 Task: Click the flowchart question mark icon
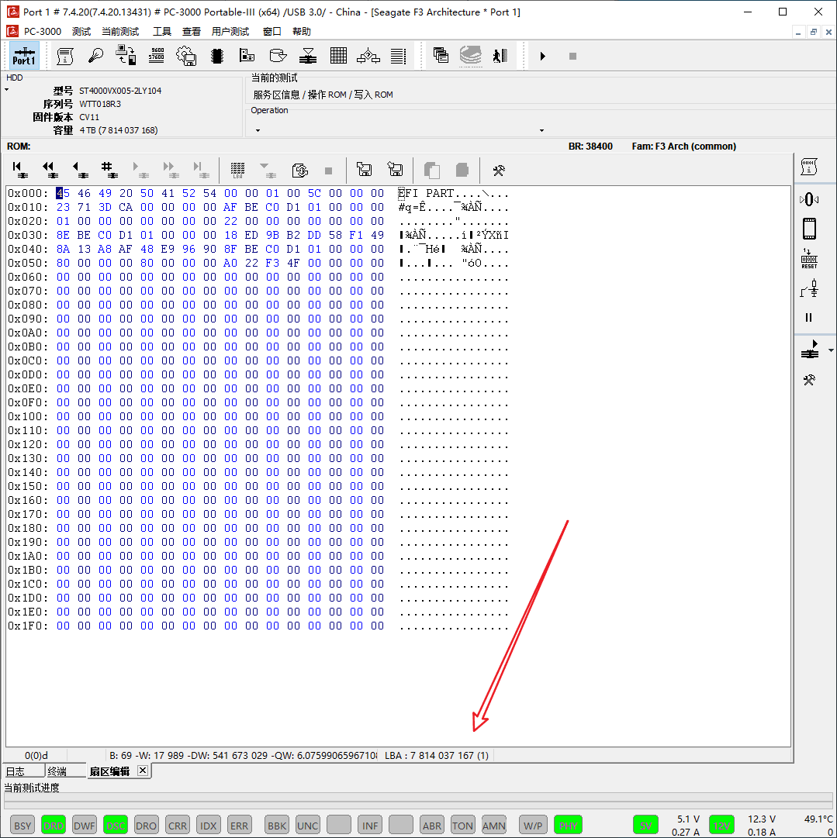368,56
